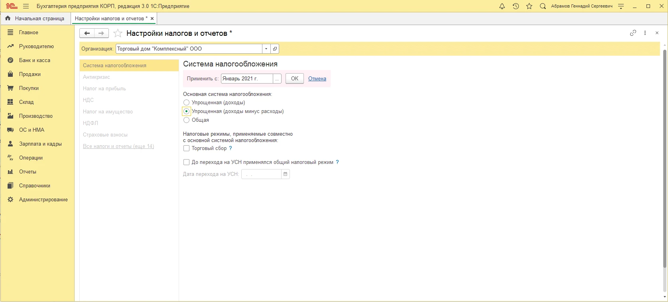The width and height of the screenshot is (668, 302).
Task: Check До перехода на УСН checkbox
Action: [186, 162]
